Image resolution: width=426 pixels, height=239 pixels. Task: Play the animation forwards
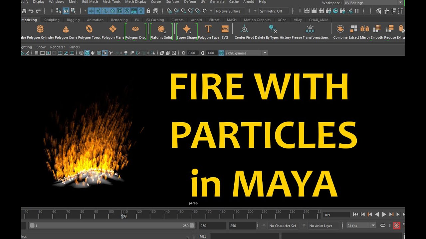click(x=384, y=214)
